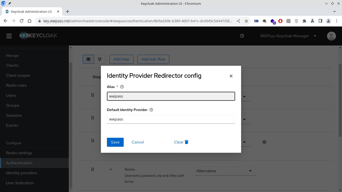Open the hamburger navigation menu

[x=9, y=36]
